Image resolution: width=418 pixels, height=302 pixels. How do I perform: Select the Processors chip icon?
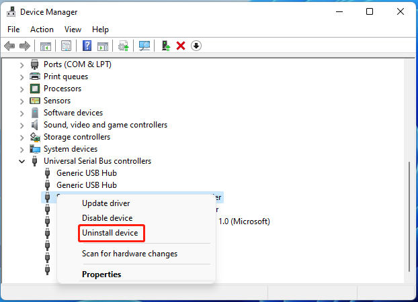point(35,89)
